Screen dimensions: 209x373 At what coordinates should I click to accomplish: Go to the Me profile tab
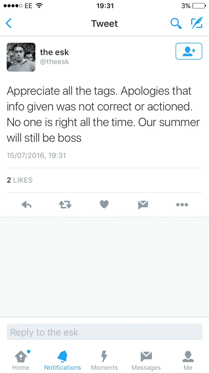[x=188, y=360]
